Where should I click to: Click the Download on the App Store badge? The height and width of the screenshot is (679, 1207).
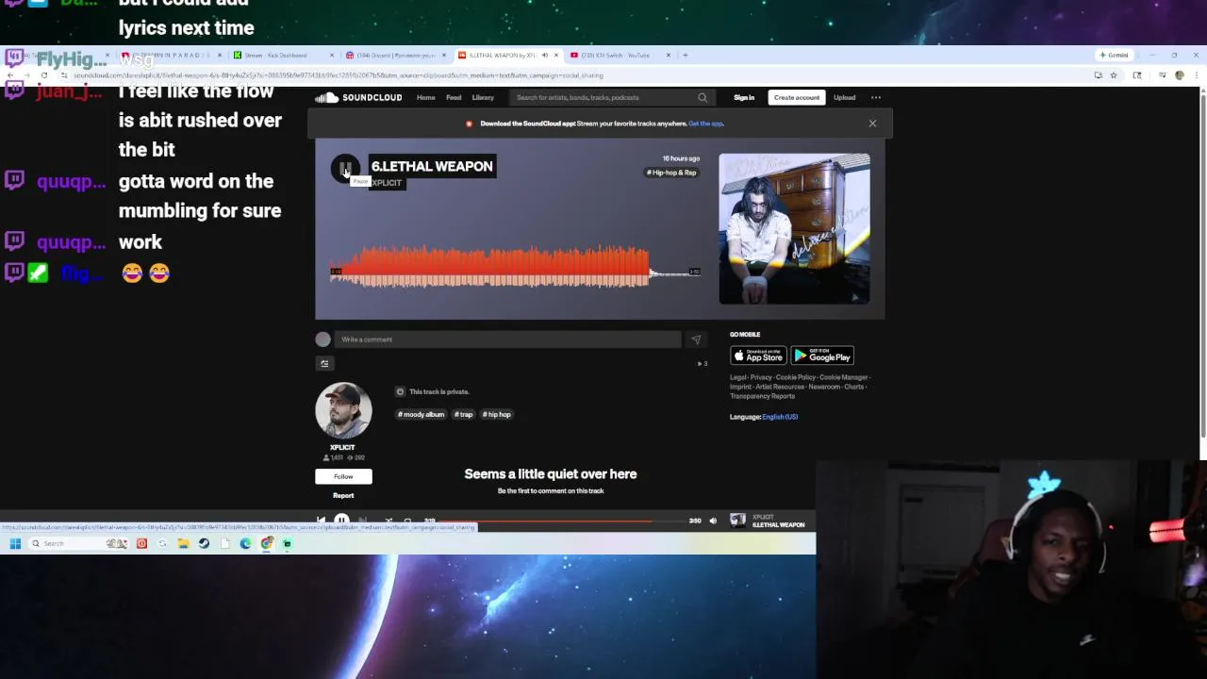coord(758,356)
